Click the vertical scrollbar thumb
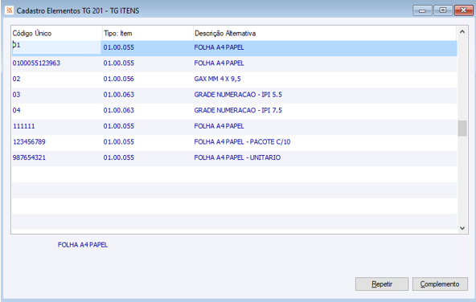The height and width of the screenshot is (302, 476). 462,129
